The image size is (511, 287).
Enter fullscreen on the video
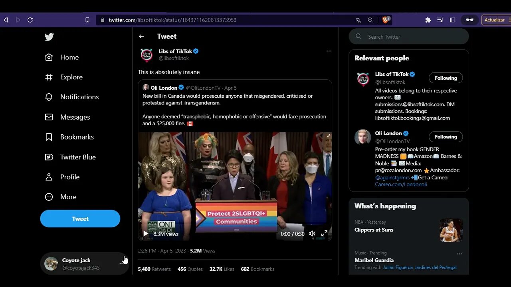[x=325, y=234]
